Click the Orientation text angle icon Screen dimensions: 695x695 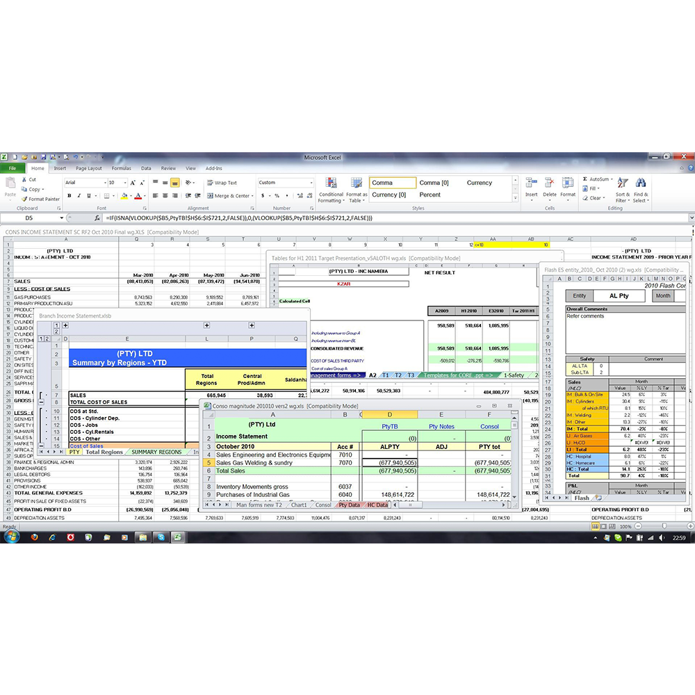coord(188,183)
